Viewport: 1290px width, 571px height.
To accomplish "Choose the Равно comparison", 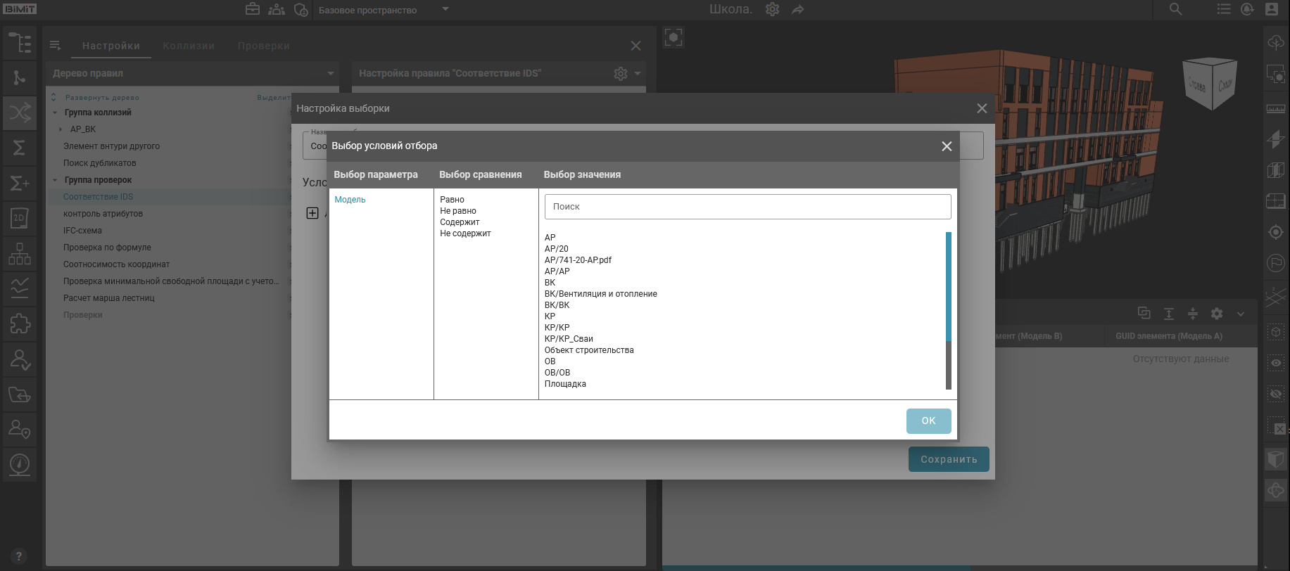I will (452, 200).
